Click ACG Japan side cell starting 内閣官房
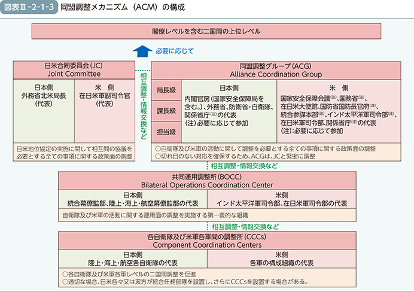 [229, 111]
